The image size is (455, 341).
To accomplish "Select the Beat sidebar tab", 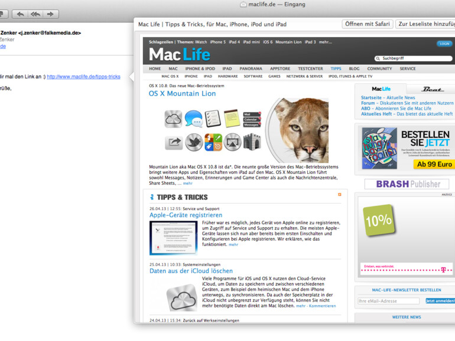I will [433, 89].
